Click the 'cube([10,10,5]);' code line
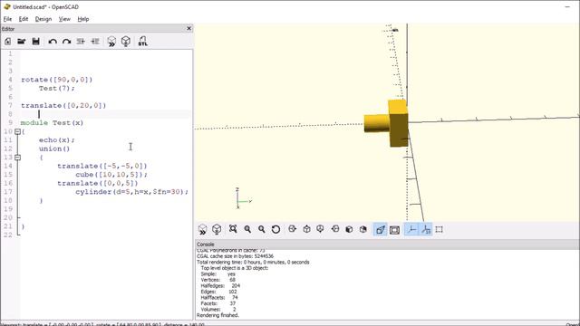The width and height of the screenshot is (580, 326). tap(111, 175)
